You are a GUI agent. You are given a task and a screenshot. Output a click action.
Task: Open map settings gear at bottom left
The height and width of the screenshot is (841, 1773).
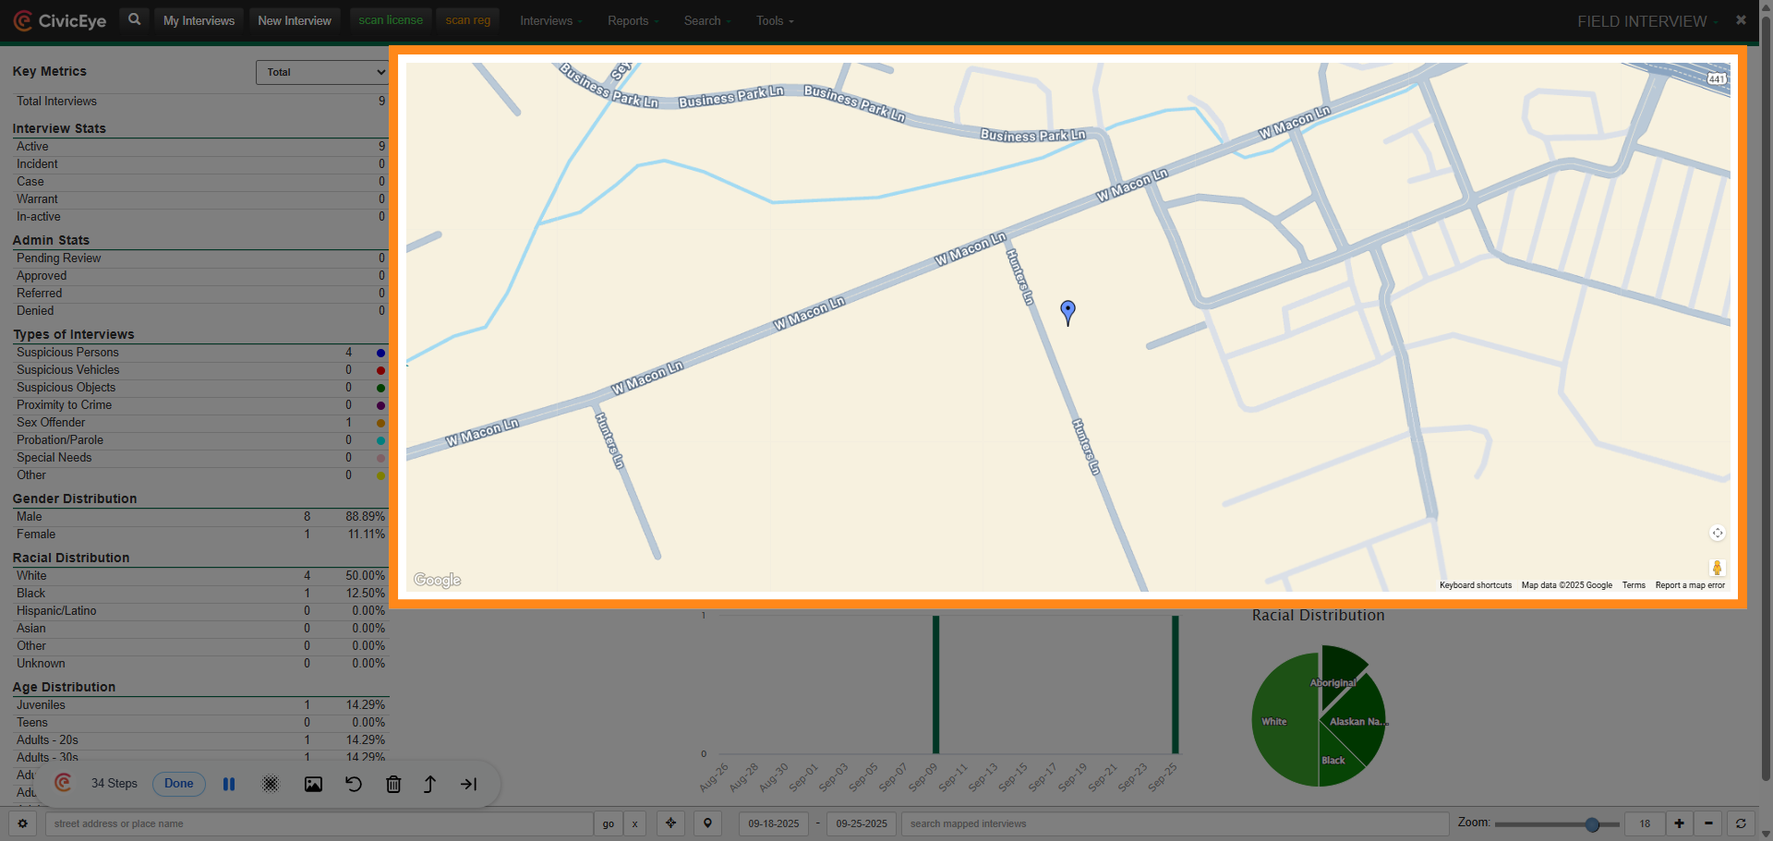pyautogui.click(x=23, y=823)
